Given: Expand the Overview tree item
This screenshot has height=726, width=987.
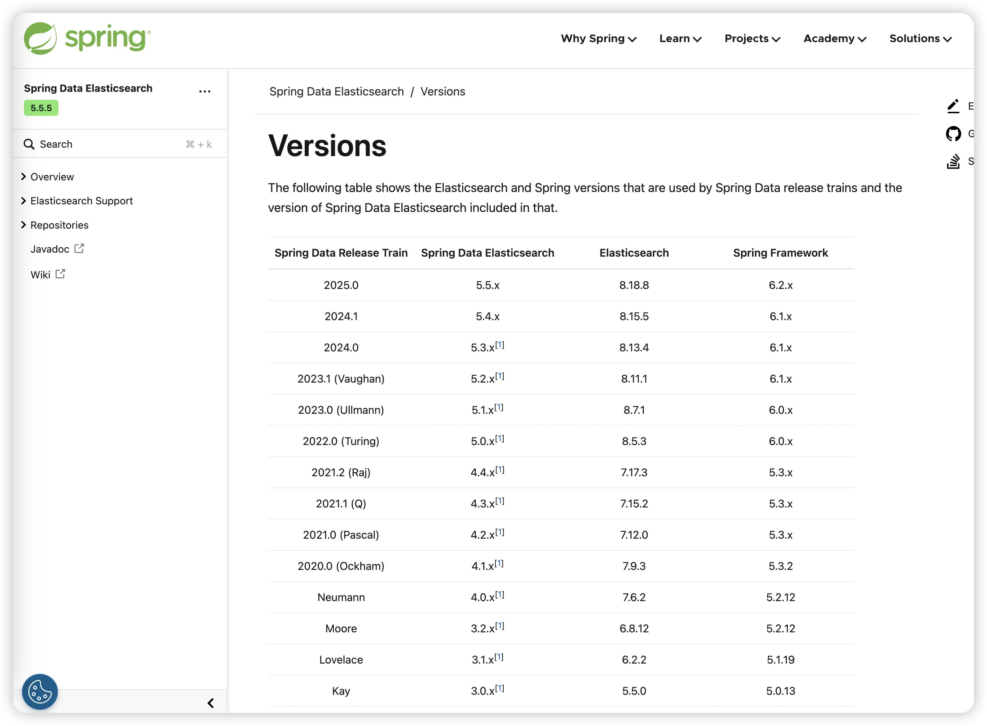Looking at the screenshot, I should (x=24, y=177).
